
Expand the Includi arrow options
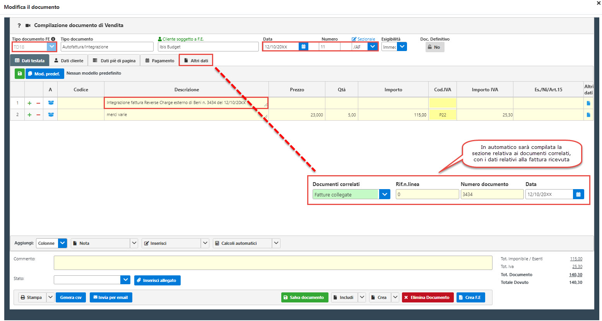pyautogui.click(x=362, y=297)
